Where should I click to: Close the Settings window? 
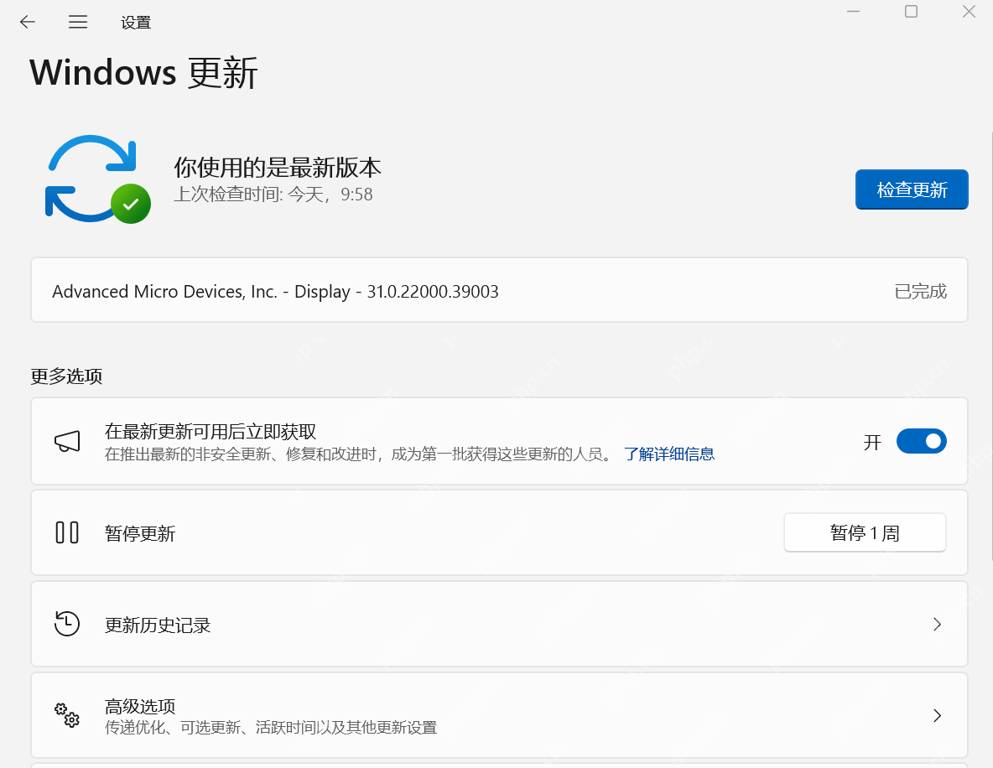(969, 12)
